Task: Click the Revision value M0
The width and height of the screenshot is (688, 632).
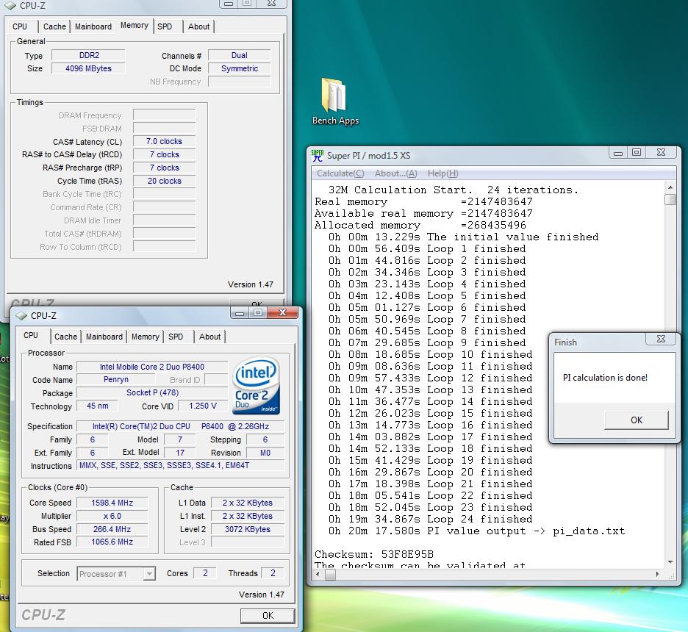Action: tap(265, 453)
